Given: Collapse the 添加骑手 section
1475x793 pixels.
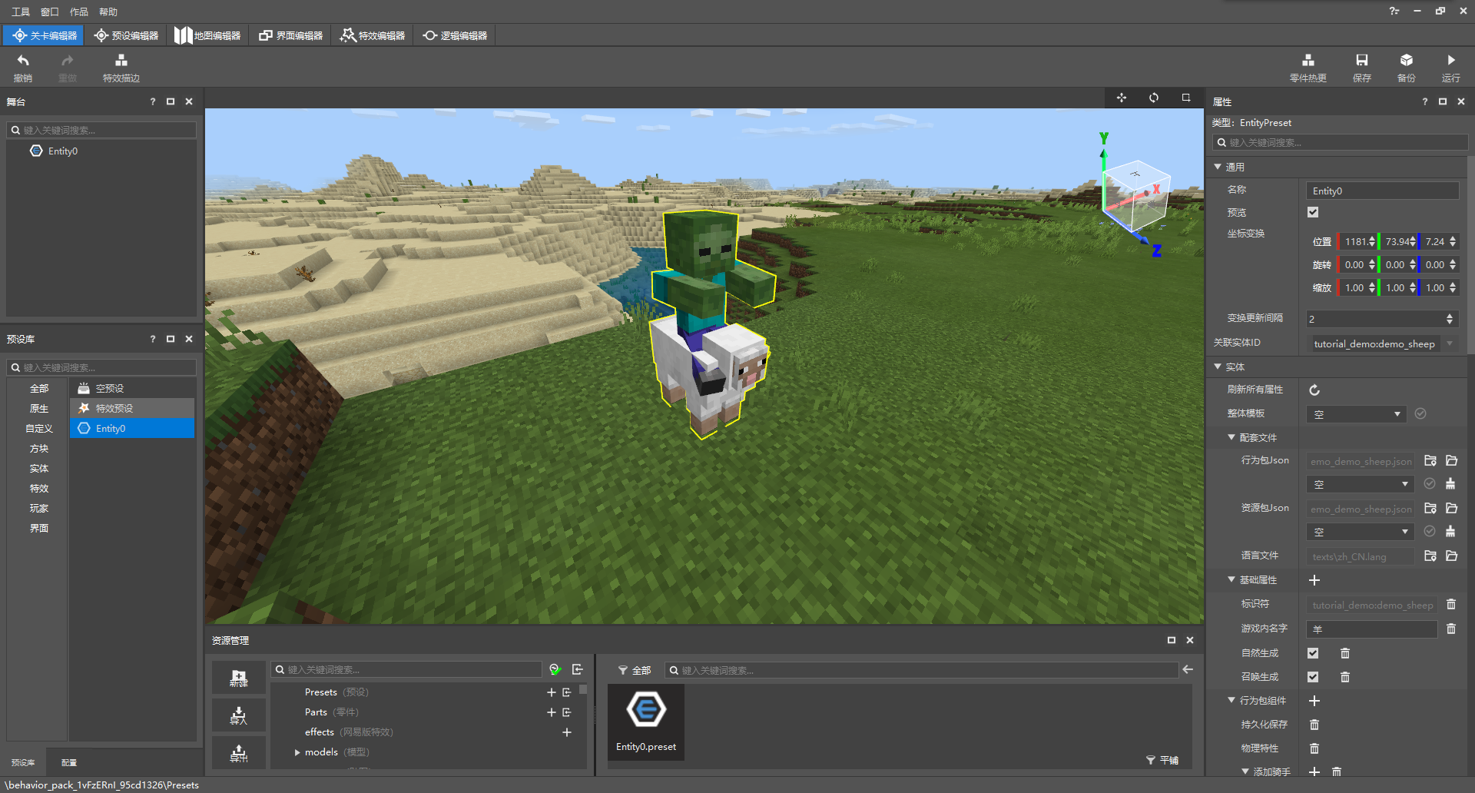Looking at the screenshot, I should point(1245,771).
